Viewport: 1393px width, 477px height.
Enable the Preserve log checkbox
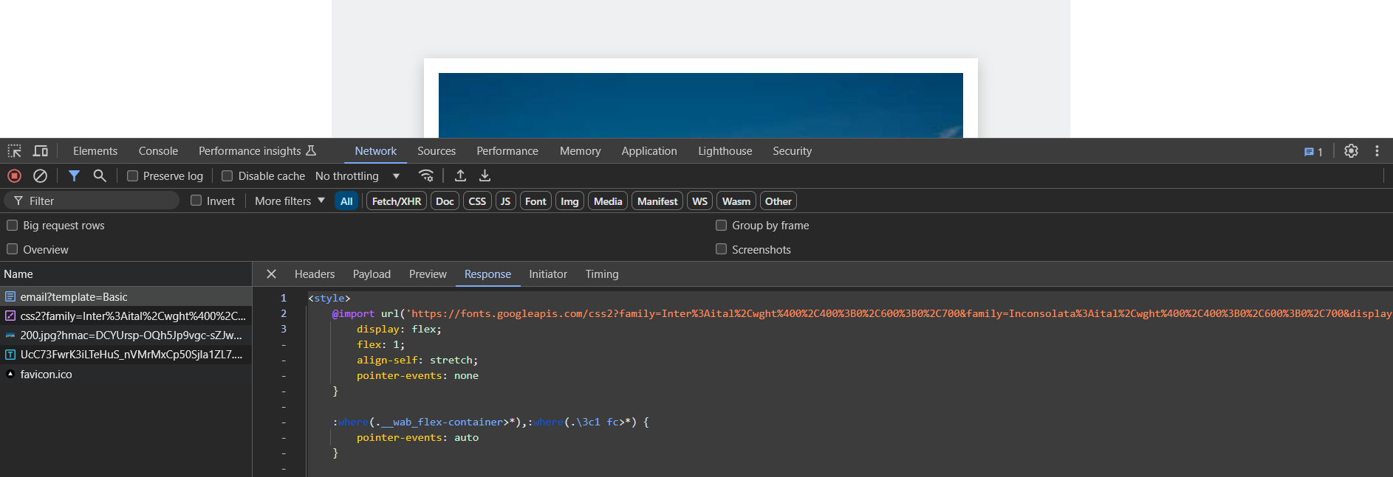point(133,176)
